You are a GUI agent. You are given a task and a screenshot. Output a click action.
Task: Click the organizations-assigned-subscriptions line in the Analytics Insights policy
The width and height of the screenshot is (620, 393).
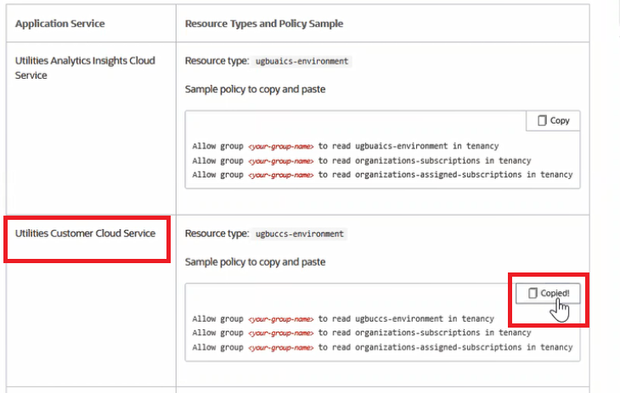coord(382,175)
